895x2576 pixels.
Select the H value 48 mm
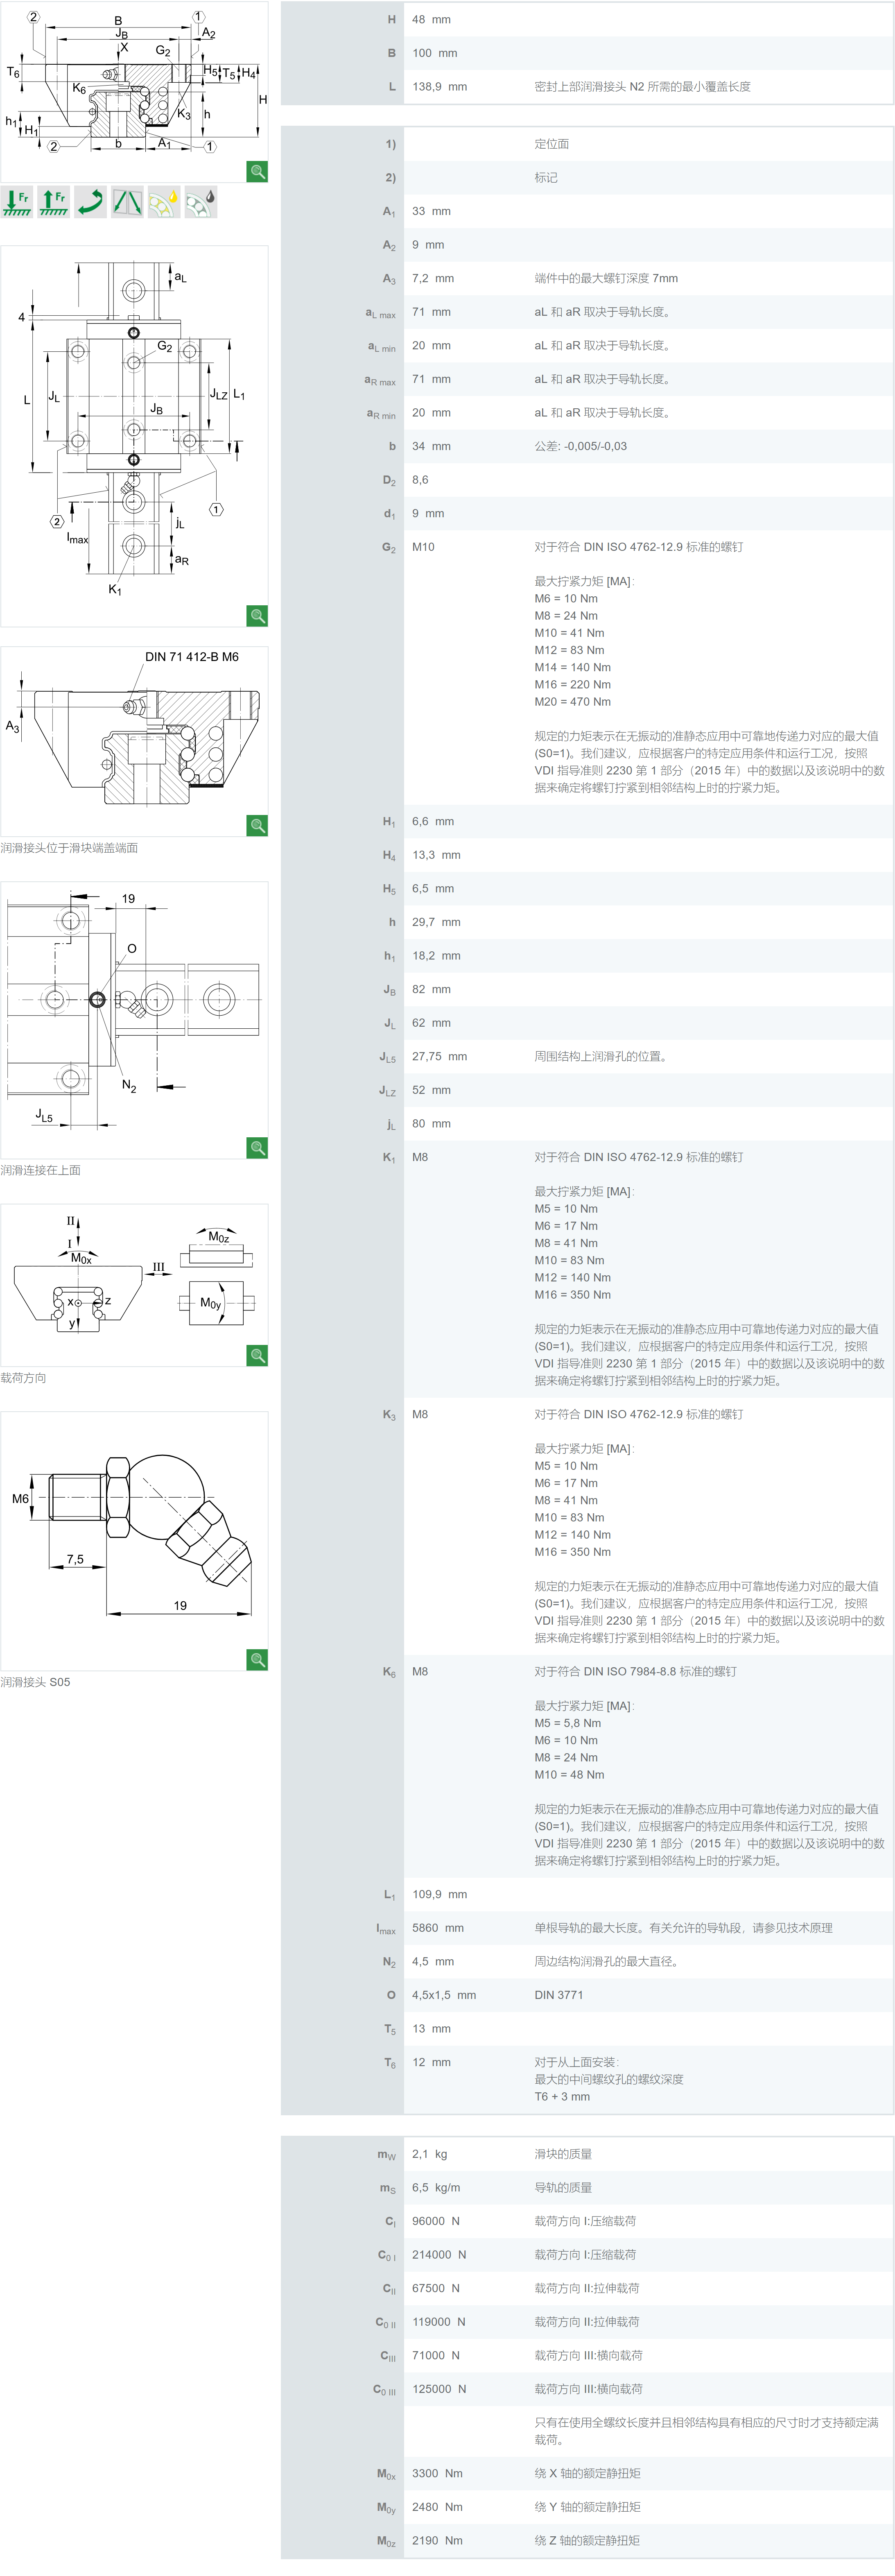pos(431,20)
